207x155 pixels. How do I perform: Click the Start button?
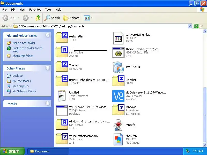coord(12,151)
